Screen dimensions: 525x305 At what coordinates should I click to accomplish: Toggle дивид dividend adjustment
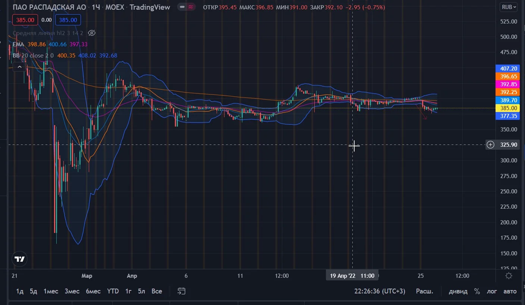click(458, 291)
